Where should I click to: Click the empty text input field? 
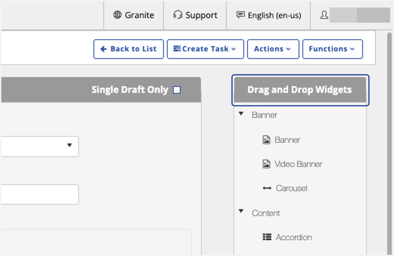tap(39, 194)
